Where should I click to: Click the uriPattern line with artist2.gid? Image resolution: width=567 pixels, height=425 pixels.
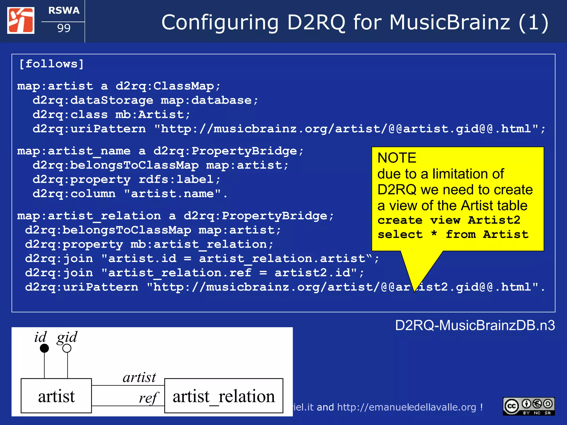(285, 287)
